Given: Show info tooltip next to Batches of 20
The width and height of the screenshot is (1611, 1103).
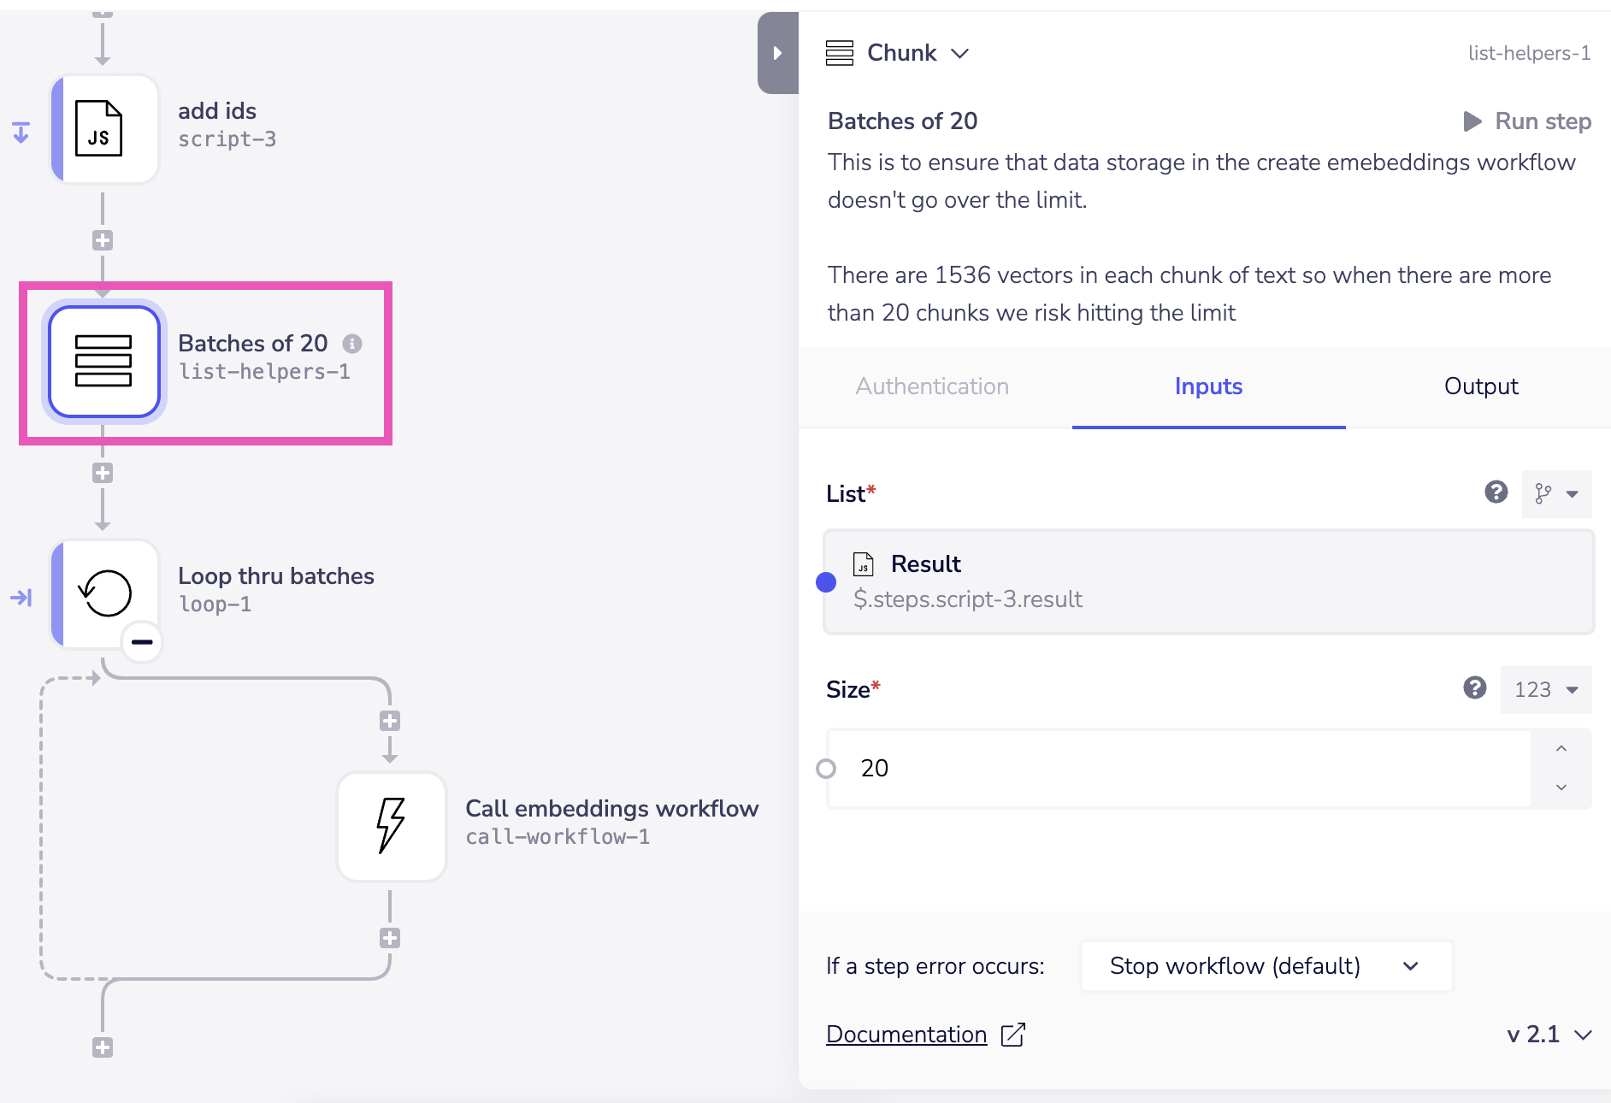Looking at the screenshot, I should [352, 344].
